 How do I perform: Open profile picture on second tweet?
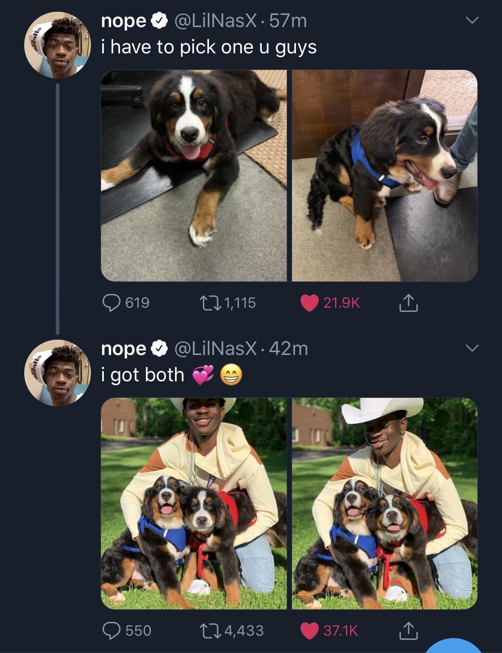point(57,373)
